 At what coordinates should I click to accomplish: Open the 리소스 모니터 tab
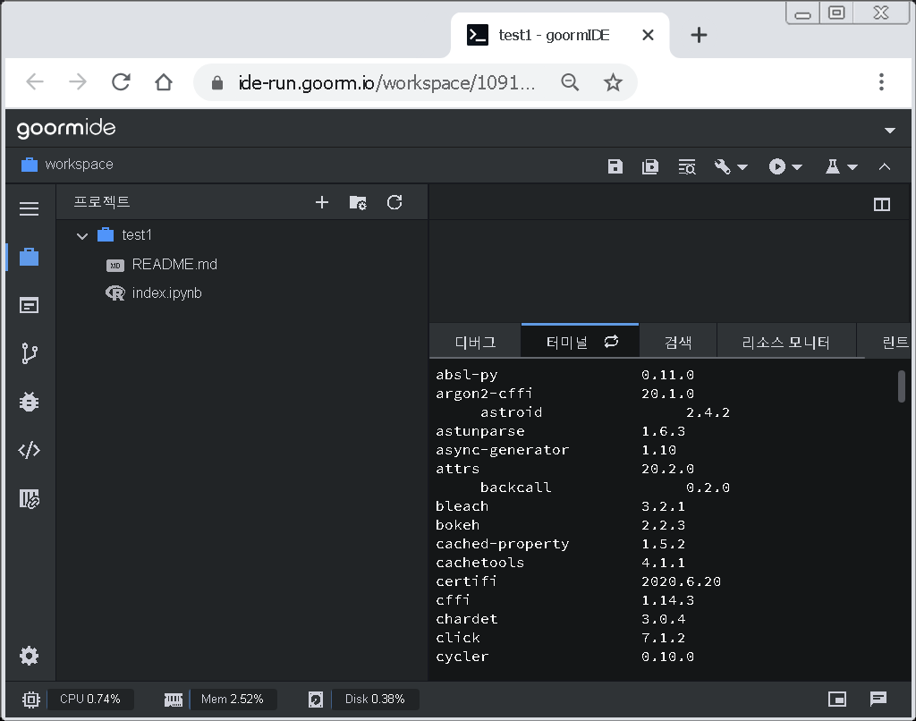786,342
